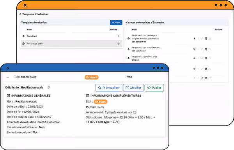Image resolution: width=234 pixels, height=150 pixels.
Task: Click the dark pencil icon in the last field row
Action: point(202,78)
